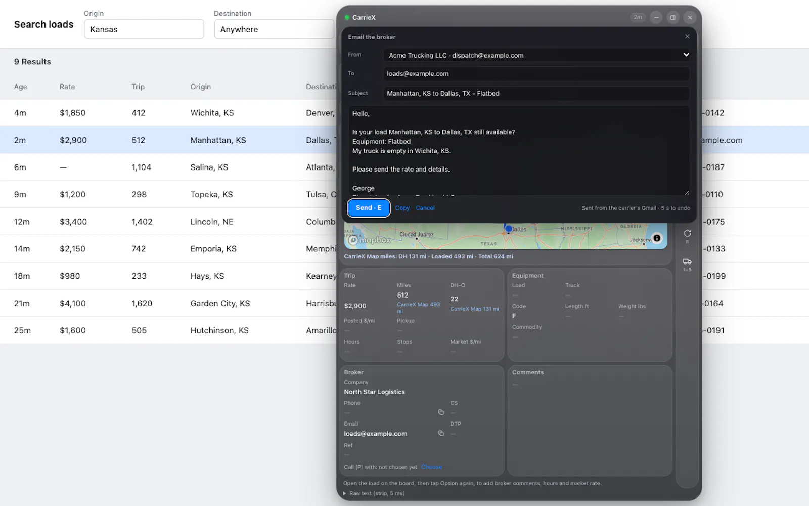Sort results by Trip column header
This screenshot has height=506, width=809.
[x=138, y=87]
